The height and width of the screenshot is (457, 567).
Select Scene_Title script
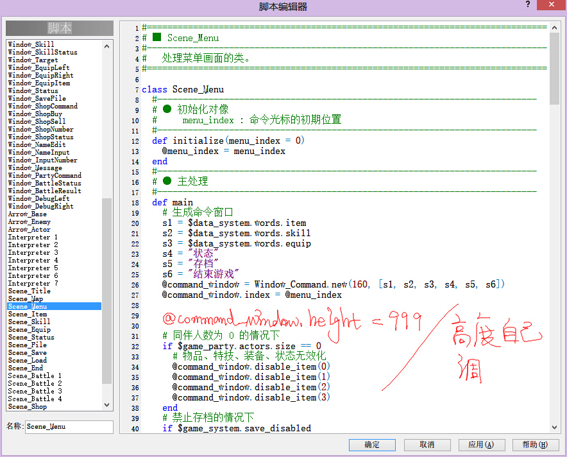tap(30, 291)
